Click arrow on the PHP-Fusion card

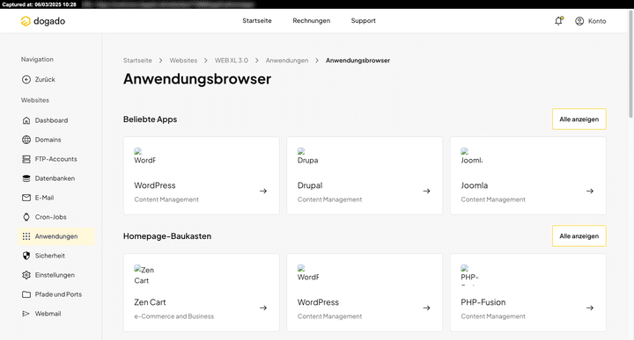[x=590, y=308]
